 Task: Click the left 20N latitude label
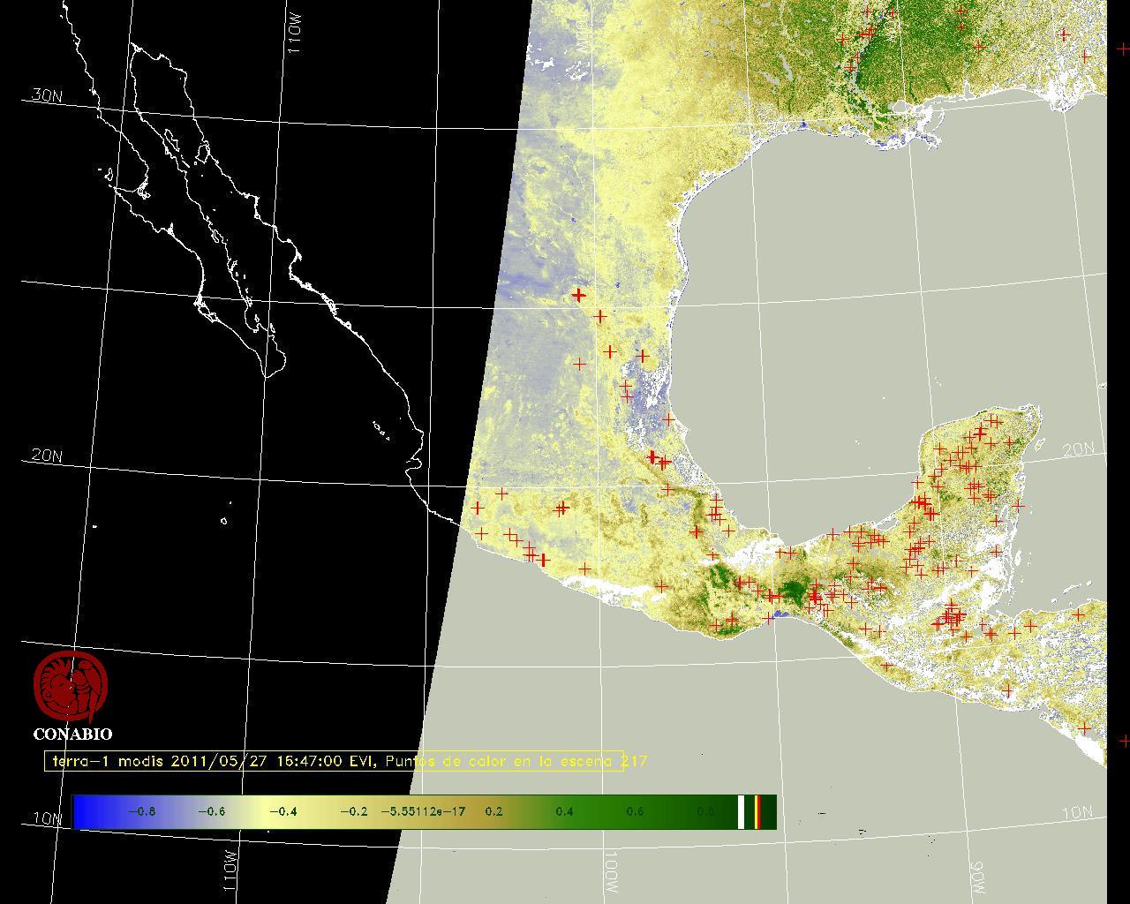[x=47, y=456]
